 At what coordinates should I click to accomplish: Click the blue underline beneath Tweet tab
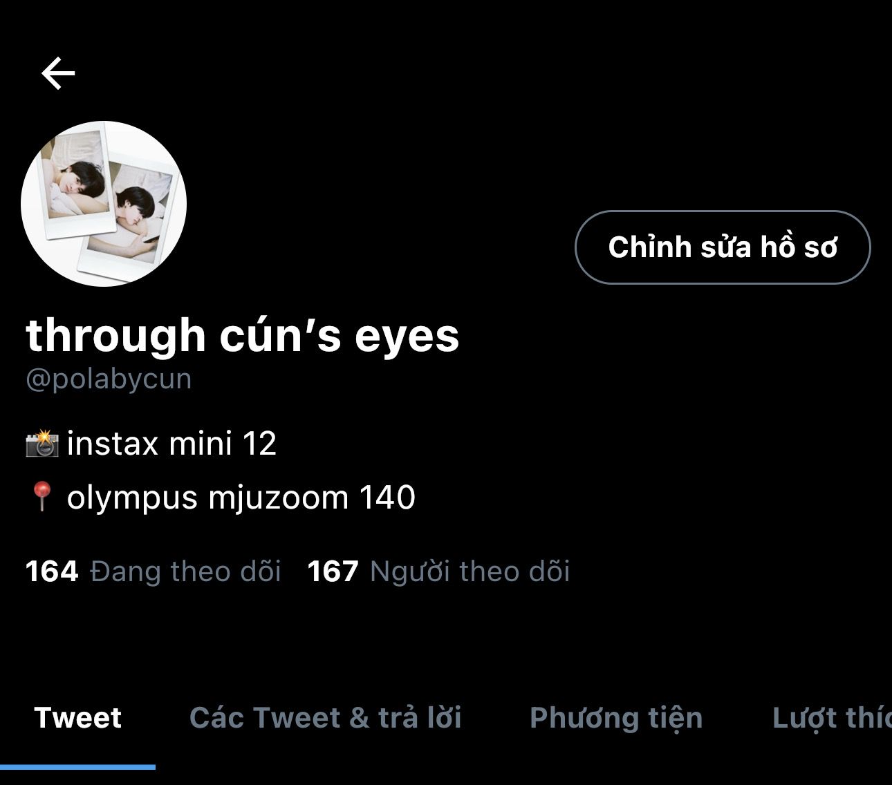click(77, 767)
